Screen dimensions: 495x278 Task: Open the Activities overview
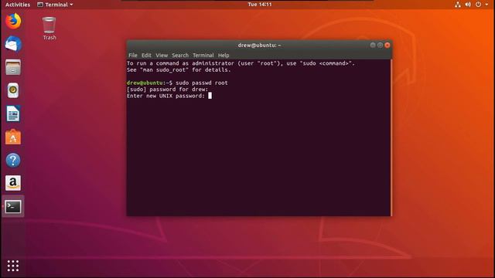point(18,5)
